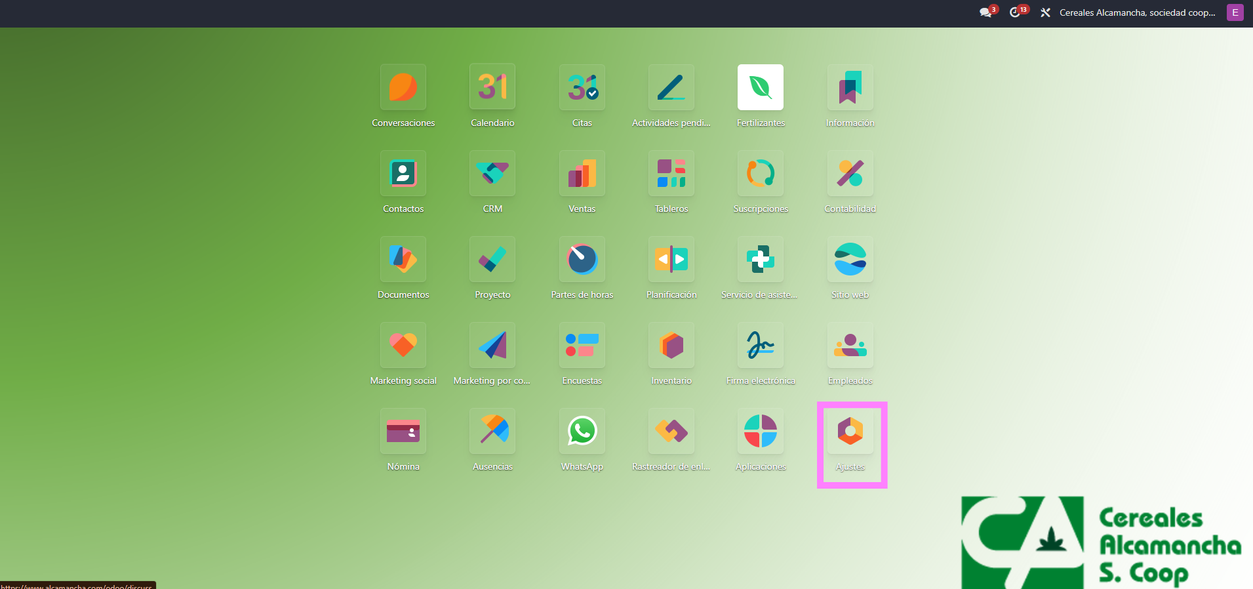Open the Firma electrónica app

760,345
